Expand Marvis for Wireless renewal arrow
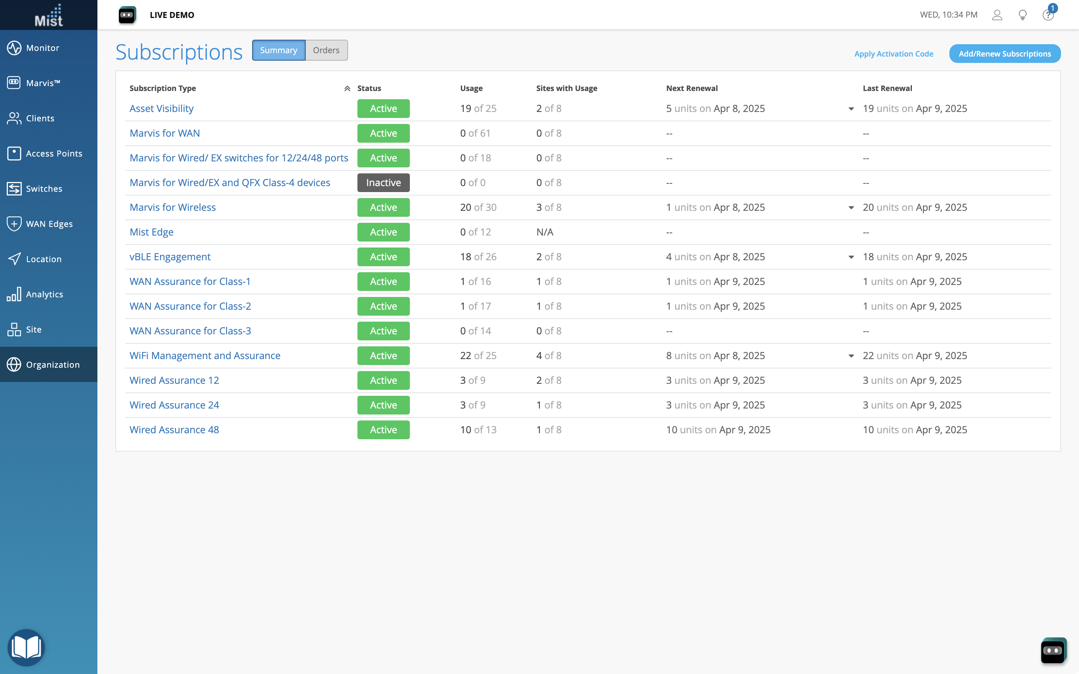This screenshot has height=674, width=1079. point(851,208)
